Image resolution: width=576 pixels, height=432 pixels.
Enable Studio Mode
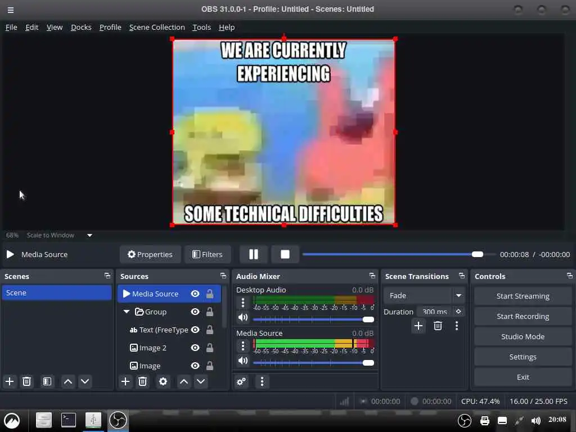tap(523, 337)
